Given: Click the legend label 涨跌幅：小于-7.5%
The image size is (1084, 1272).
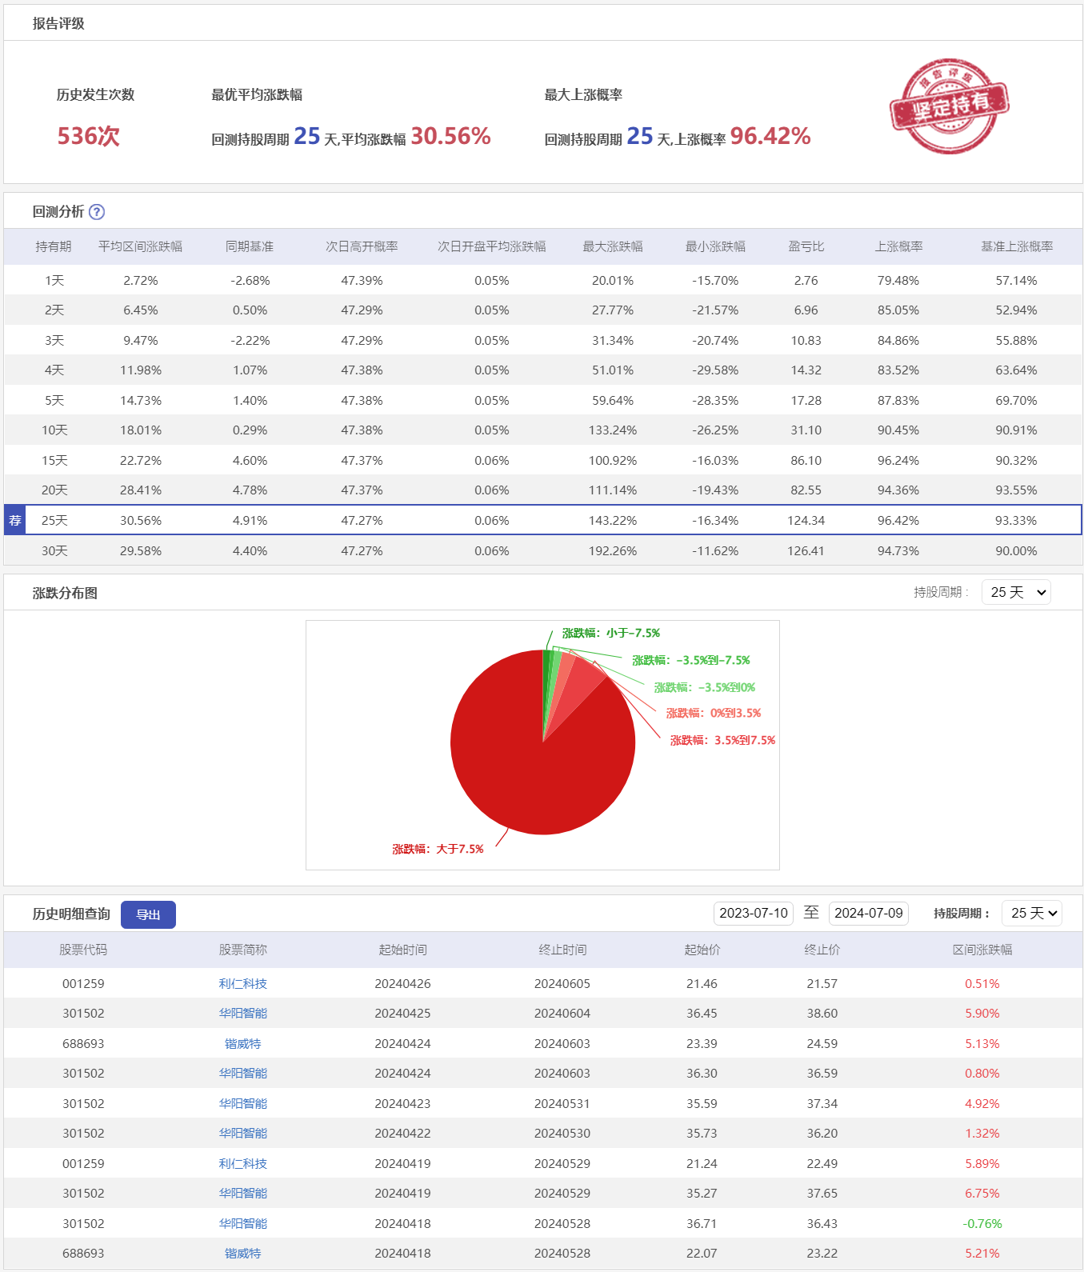Looking at the screenshot, I should [x=611, y=633].
